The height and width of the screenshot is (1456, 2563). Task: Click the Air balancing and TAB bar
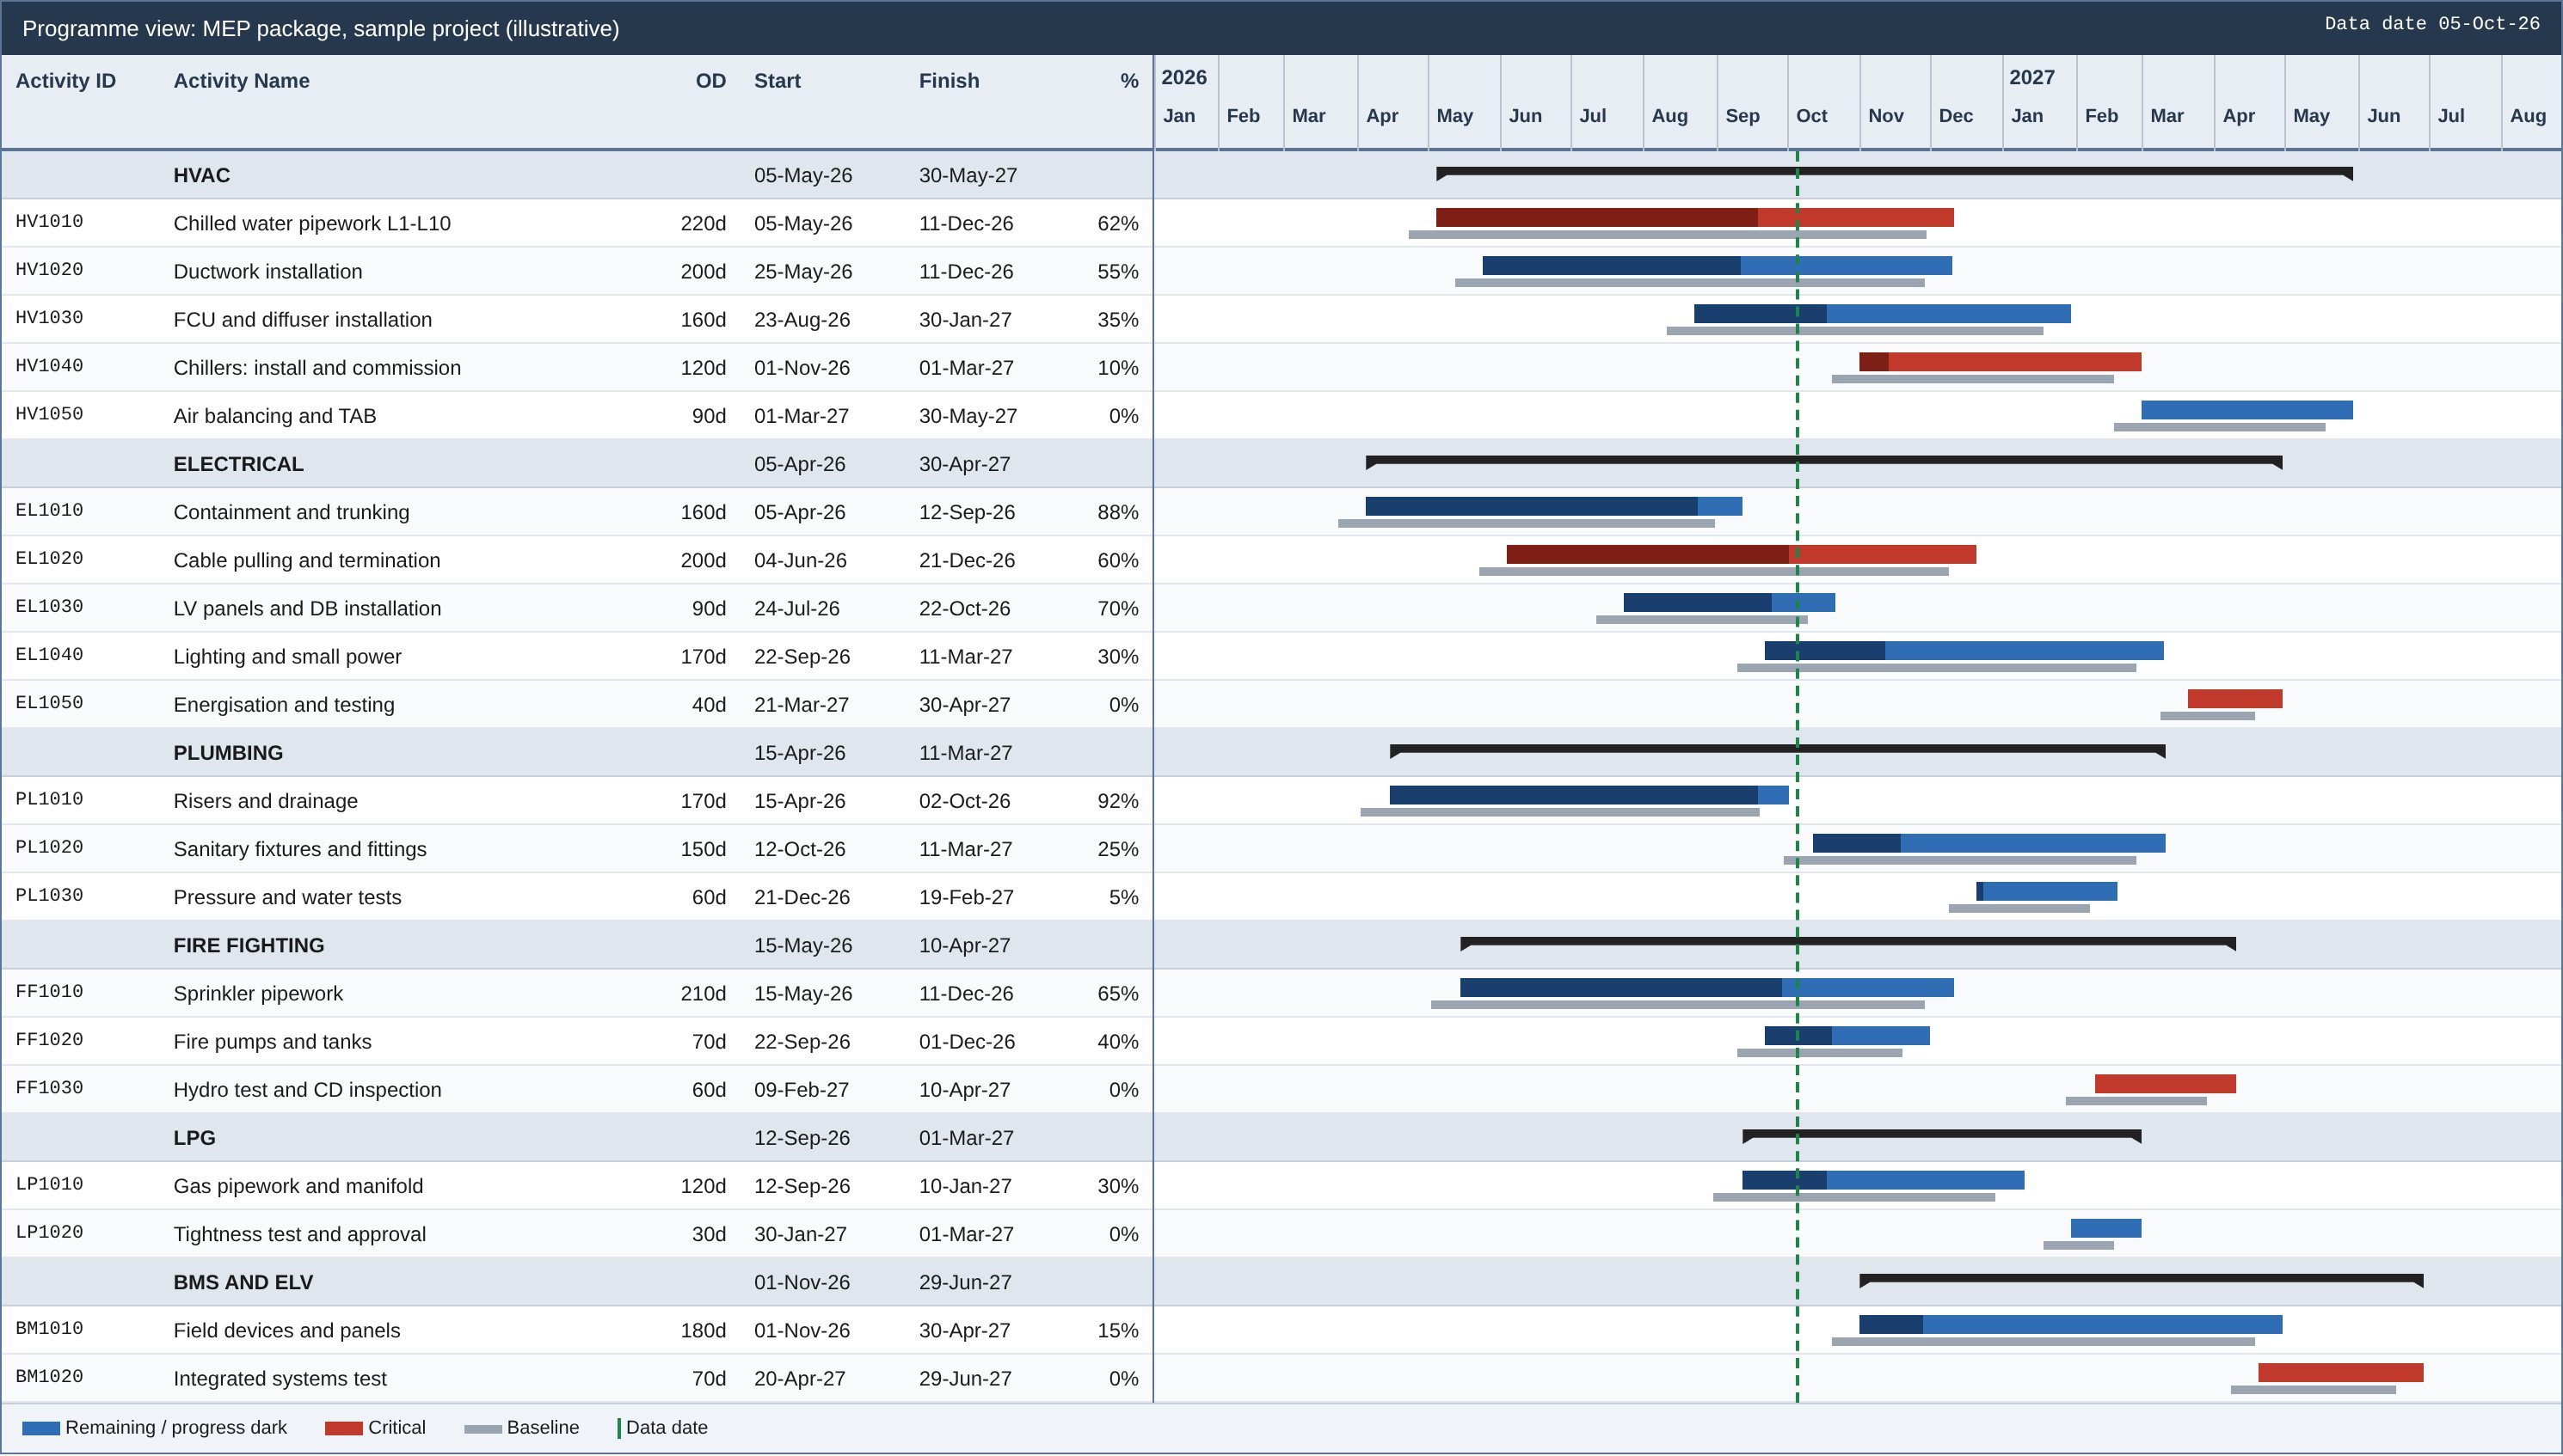[x=2246, y=409]
